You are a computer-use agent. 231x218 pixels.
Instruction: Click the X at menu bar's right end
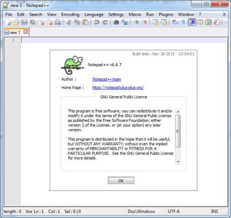click(x=224, y=14)
